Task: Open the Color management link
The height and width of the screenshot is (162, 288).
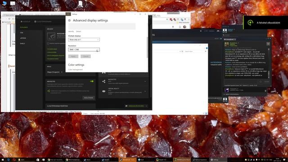Action: tap(76, 70)
